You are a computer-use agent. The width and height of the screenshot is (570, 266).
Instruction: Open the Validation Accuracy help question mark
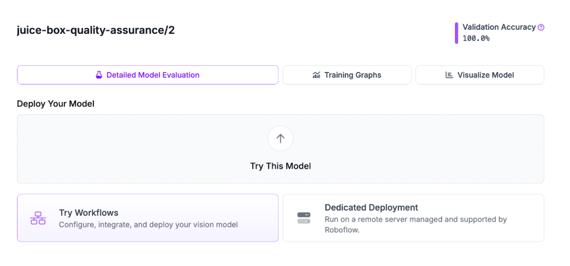tap(541, 27)
